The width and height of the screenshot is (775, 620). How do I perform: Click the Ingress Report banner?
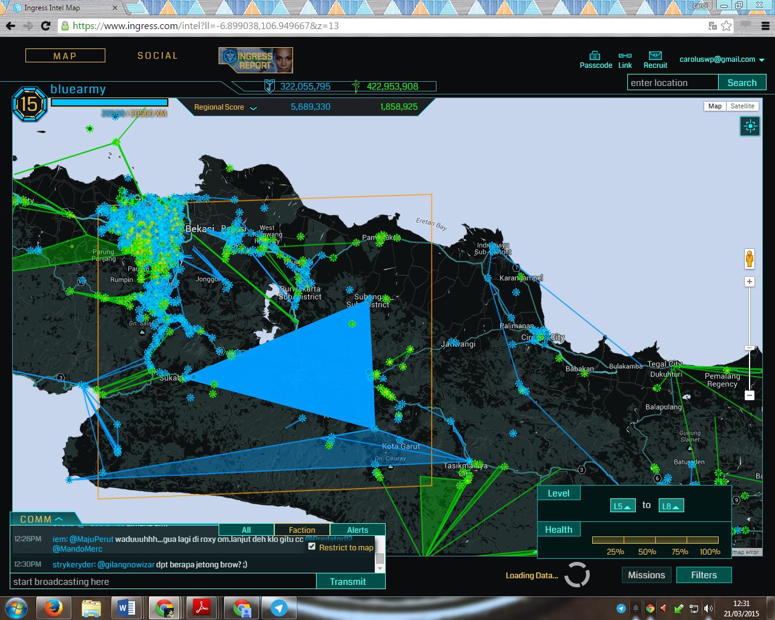[256, 60]
